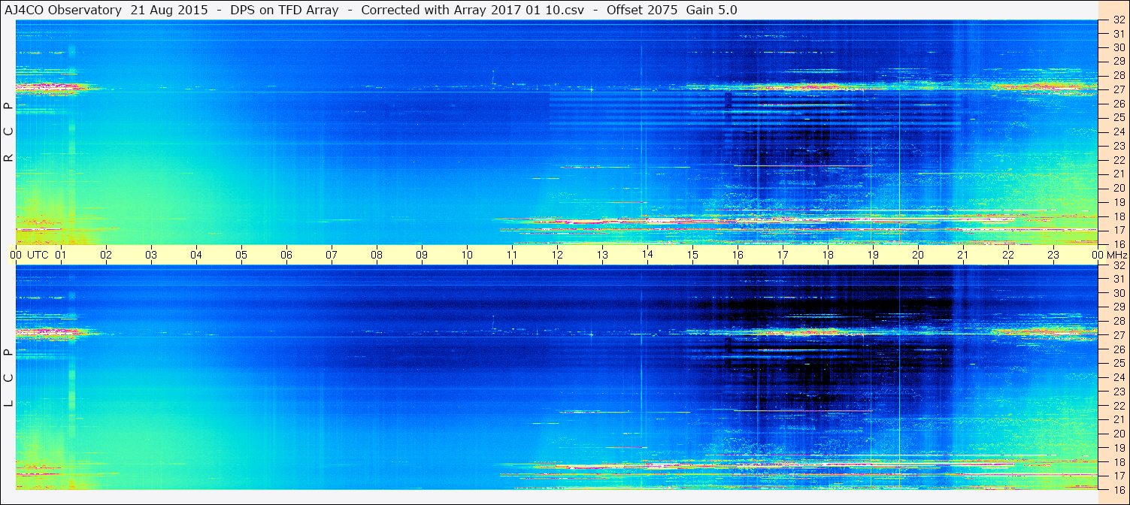Viewport: 1130px width, 505px height.
Task: Click the 18 MHz label of RCP panel
Action: (x=1119, y=216)
